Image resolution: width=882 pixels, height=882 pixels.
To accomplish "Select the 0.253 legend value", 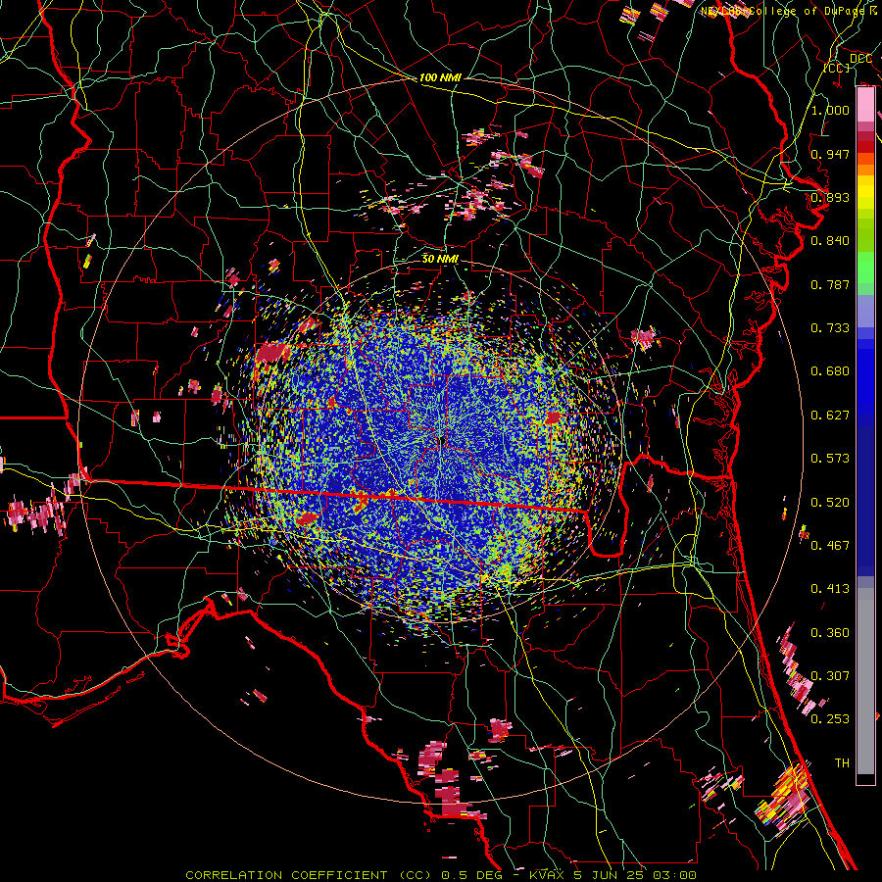I will [x=830, y=719].
